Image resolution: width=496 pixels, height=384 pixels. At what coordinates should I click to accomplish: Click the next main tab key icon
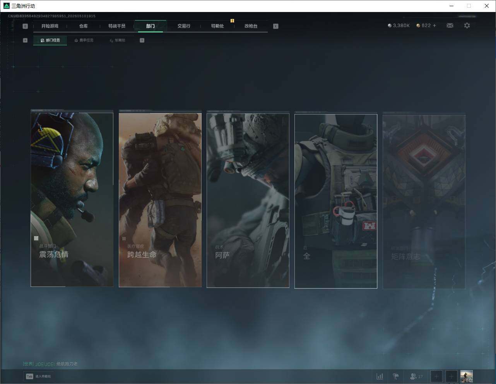tap(275, 26)
